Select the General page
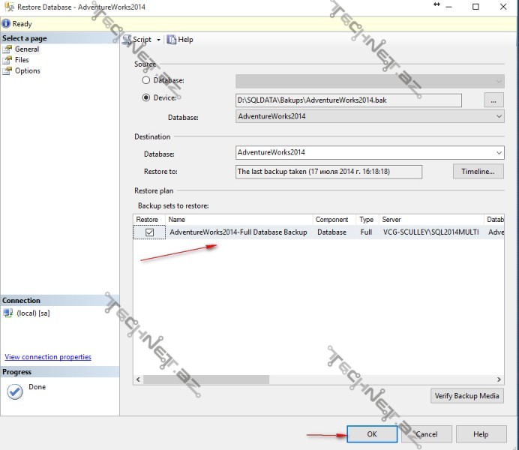Screen dimensions: 519x450 click(x=27, y=49)
